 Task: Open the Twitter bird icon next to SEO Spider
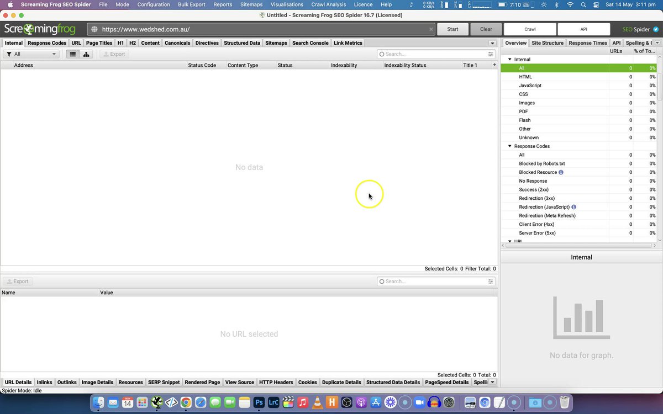pyautogui.click(x=655, y=29)
